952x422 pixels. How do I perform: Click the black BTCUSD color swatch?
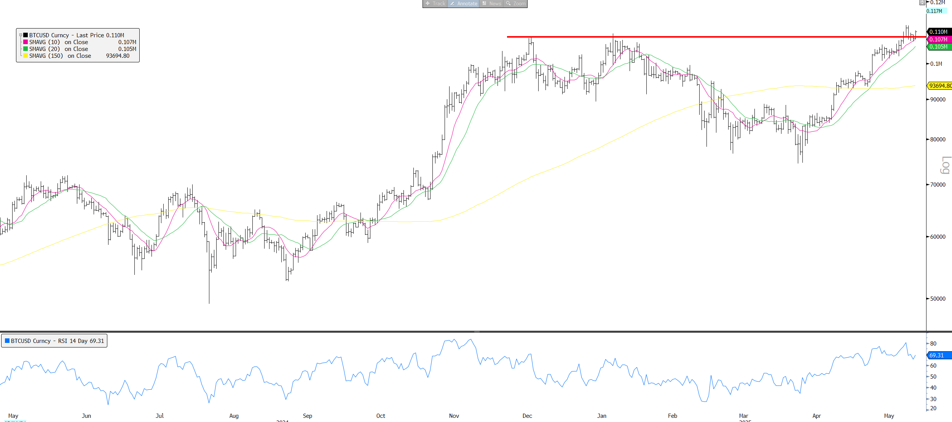click(26, 35)
